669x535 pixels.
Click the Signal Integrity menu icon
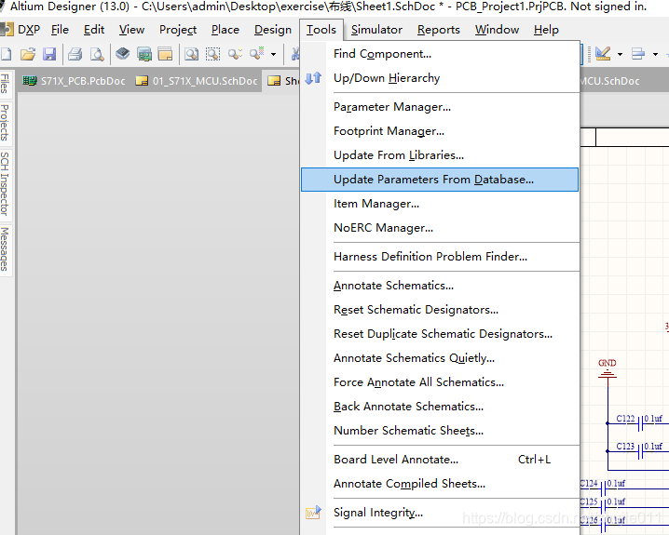pos(314,513)
